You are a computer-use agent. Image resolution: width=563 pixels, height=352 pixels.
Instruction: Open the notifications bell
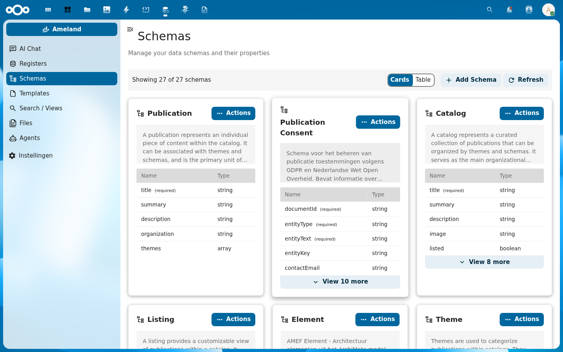pyautogui.click(x=509, y=10)
